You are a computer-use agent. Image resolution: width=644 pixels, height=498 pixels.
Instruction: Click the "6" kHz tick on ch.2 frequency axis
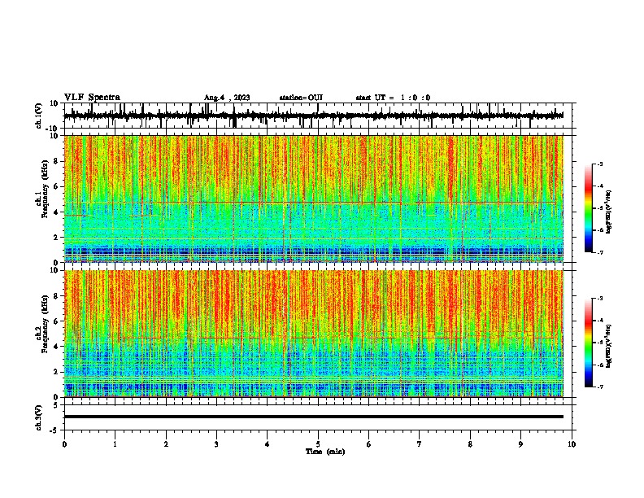57,321
